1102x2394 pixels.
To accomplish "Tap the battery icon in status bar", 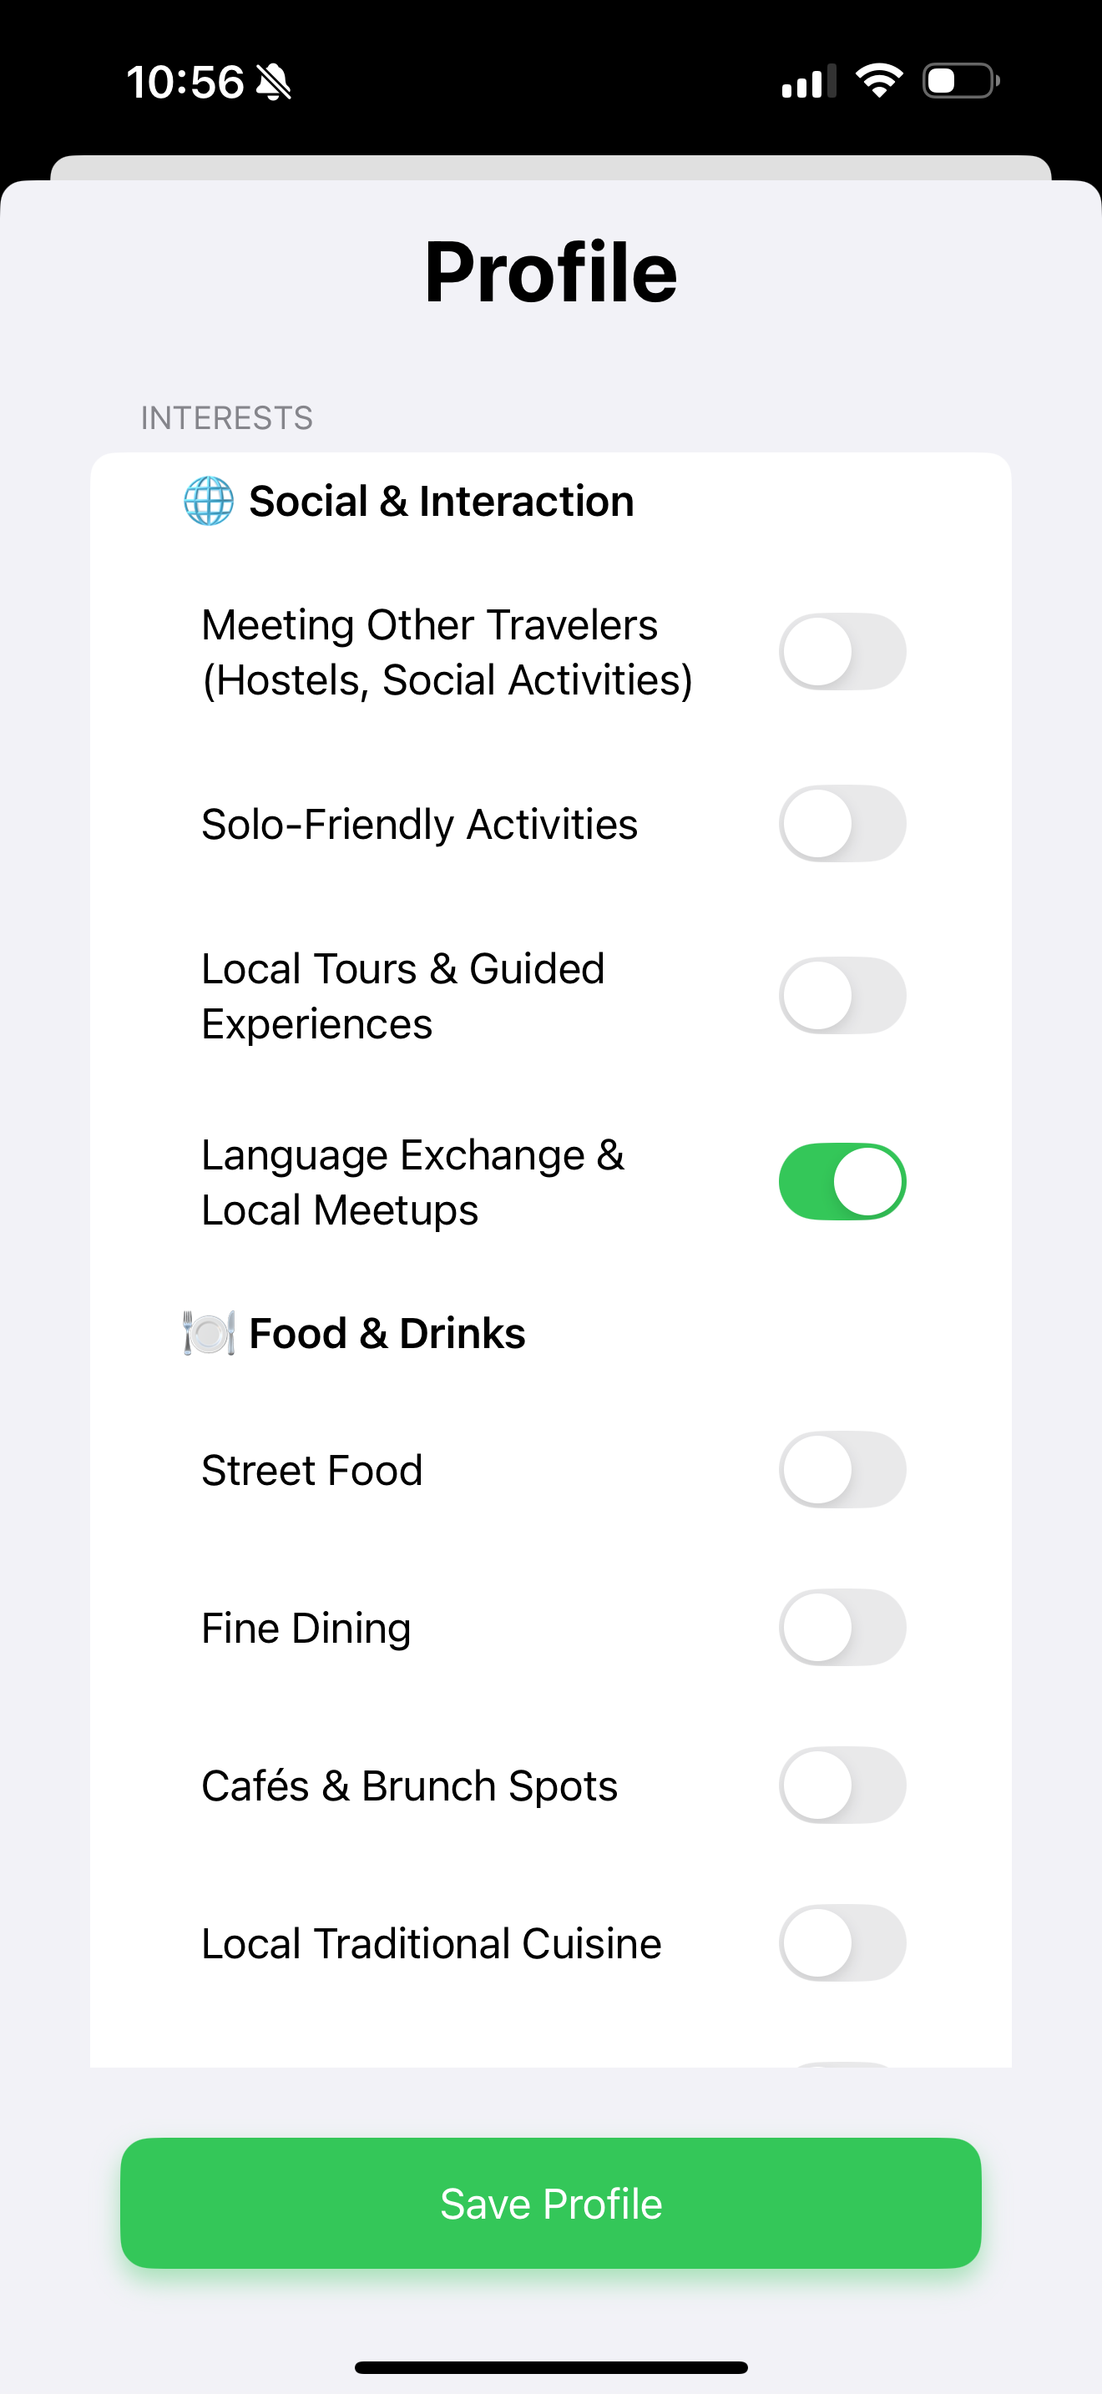I will point(961,81).
